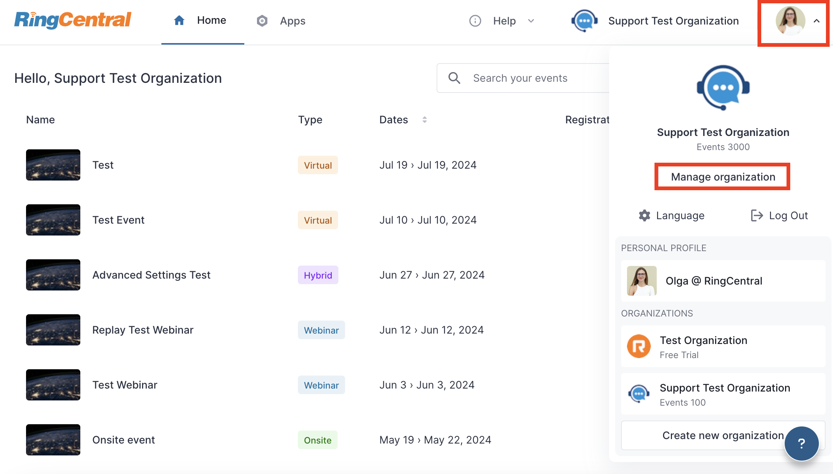Click the search magnifier icon
The image size is (833, 474).
[x=454, y=78]
